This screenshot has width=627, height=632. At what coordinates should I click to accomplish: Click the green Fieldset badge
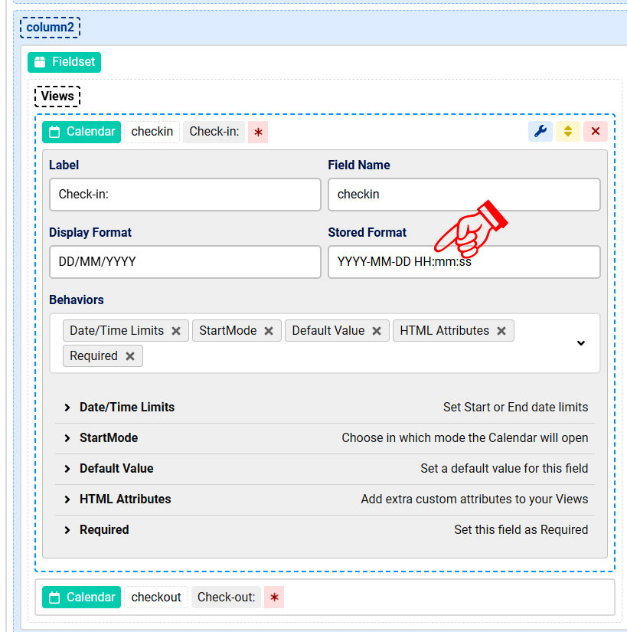pyautogui.click(x=64, y=62)
